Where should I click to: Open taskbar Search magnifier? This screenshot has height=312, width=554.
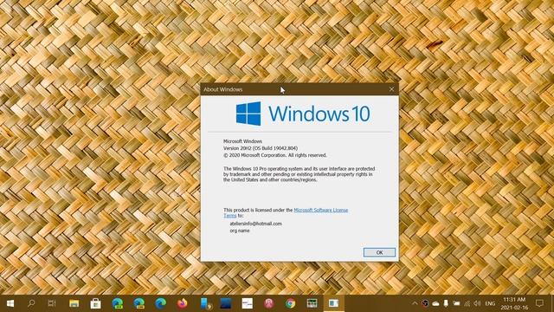[31, 303]
